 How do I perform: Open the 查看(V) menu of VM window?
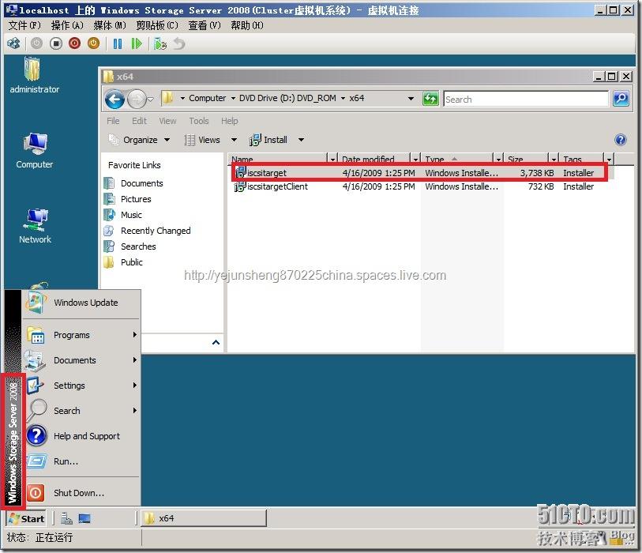click(205, 25)
